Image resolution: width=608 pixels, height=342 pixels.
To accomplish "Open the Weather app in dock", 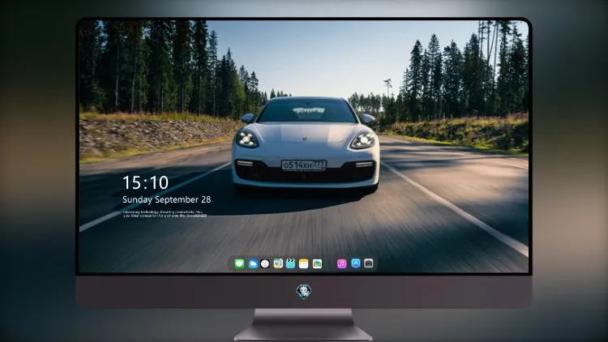I will [253, 263].
